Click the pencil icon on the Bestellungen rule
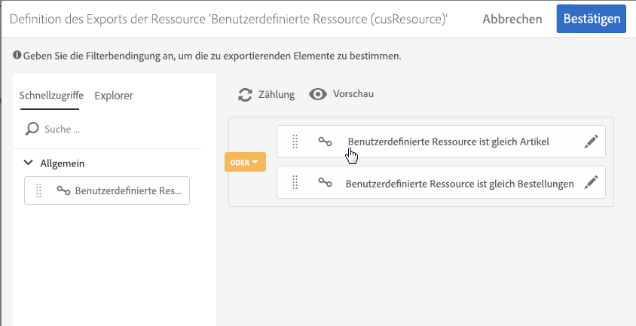 (x=592, y=182)
